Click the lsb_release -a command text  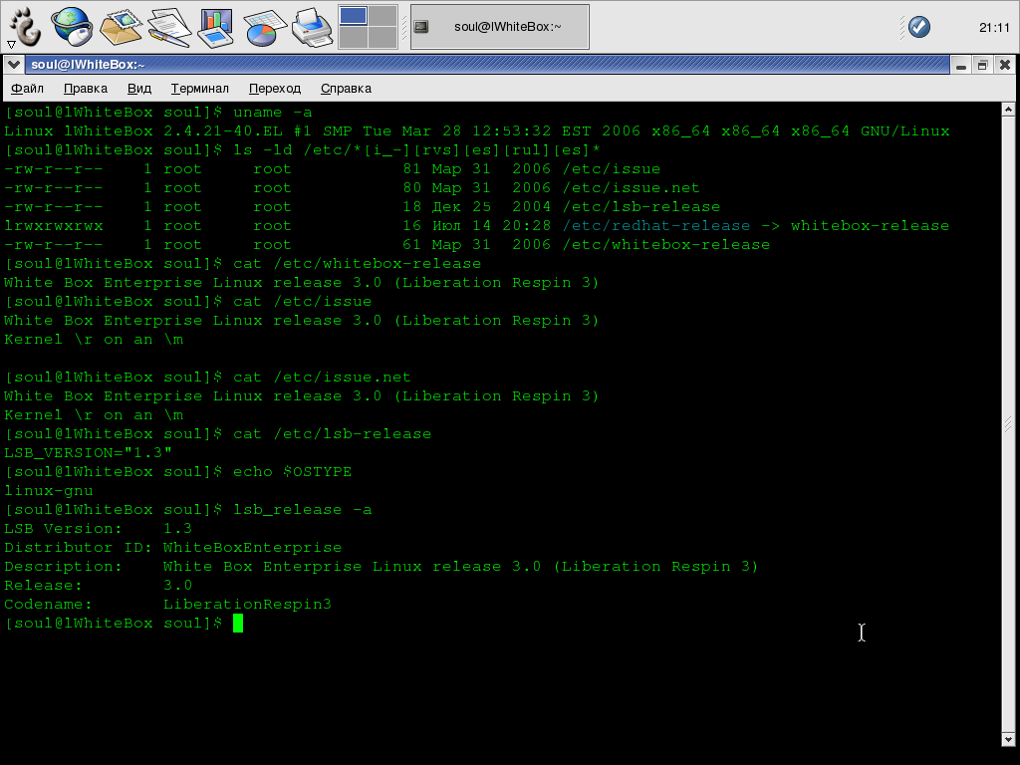[303, 510]
